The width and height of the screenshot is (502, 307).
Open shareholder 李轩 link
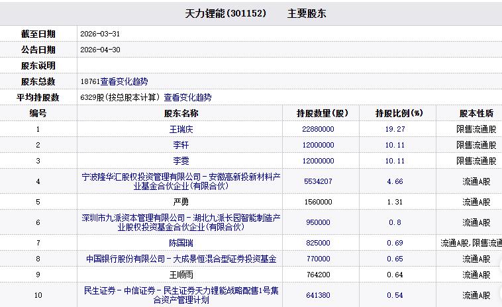(181, 145)
